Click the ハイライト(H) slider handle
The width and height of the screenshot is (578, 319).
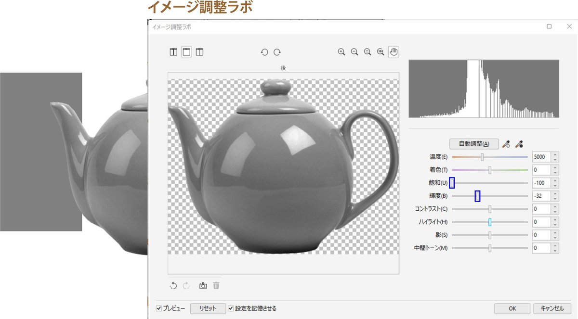pos(490,222)
